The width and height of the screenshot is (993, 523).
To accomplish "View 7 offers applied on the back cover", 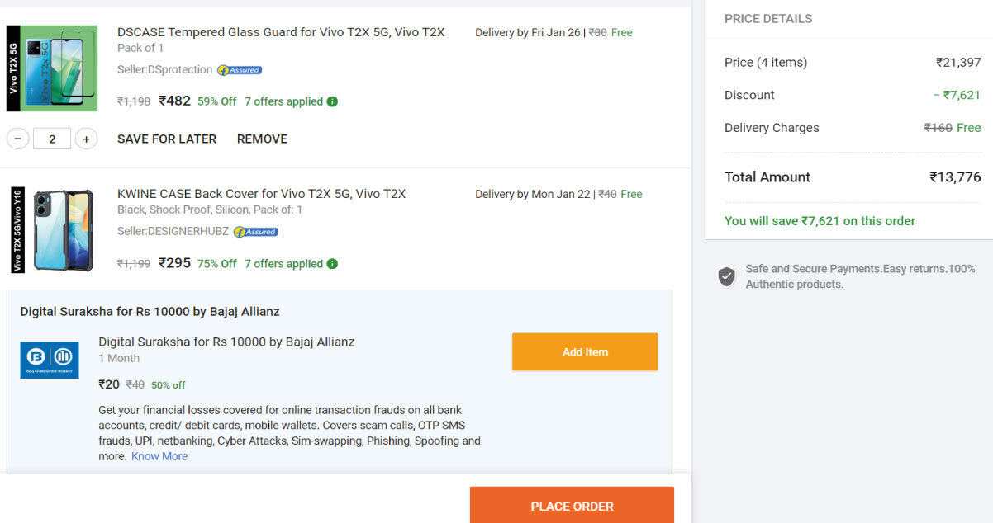I will [x=284, y=263].
